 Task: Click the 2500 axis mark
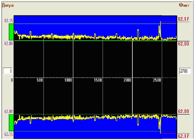[157, 80]
